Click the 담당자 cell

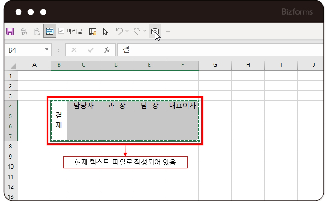click(83, 106)
